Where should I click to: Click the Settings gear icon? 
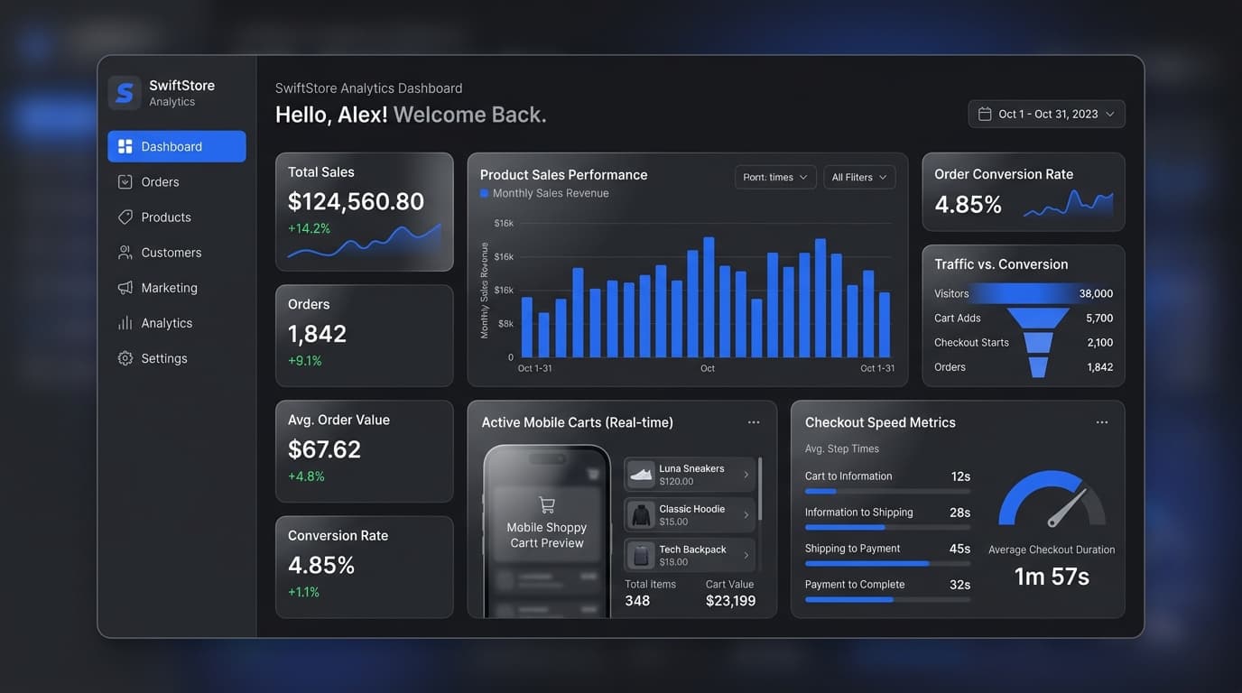[125, 358]
